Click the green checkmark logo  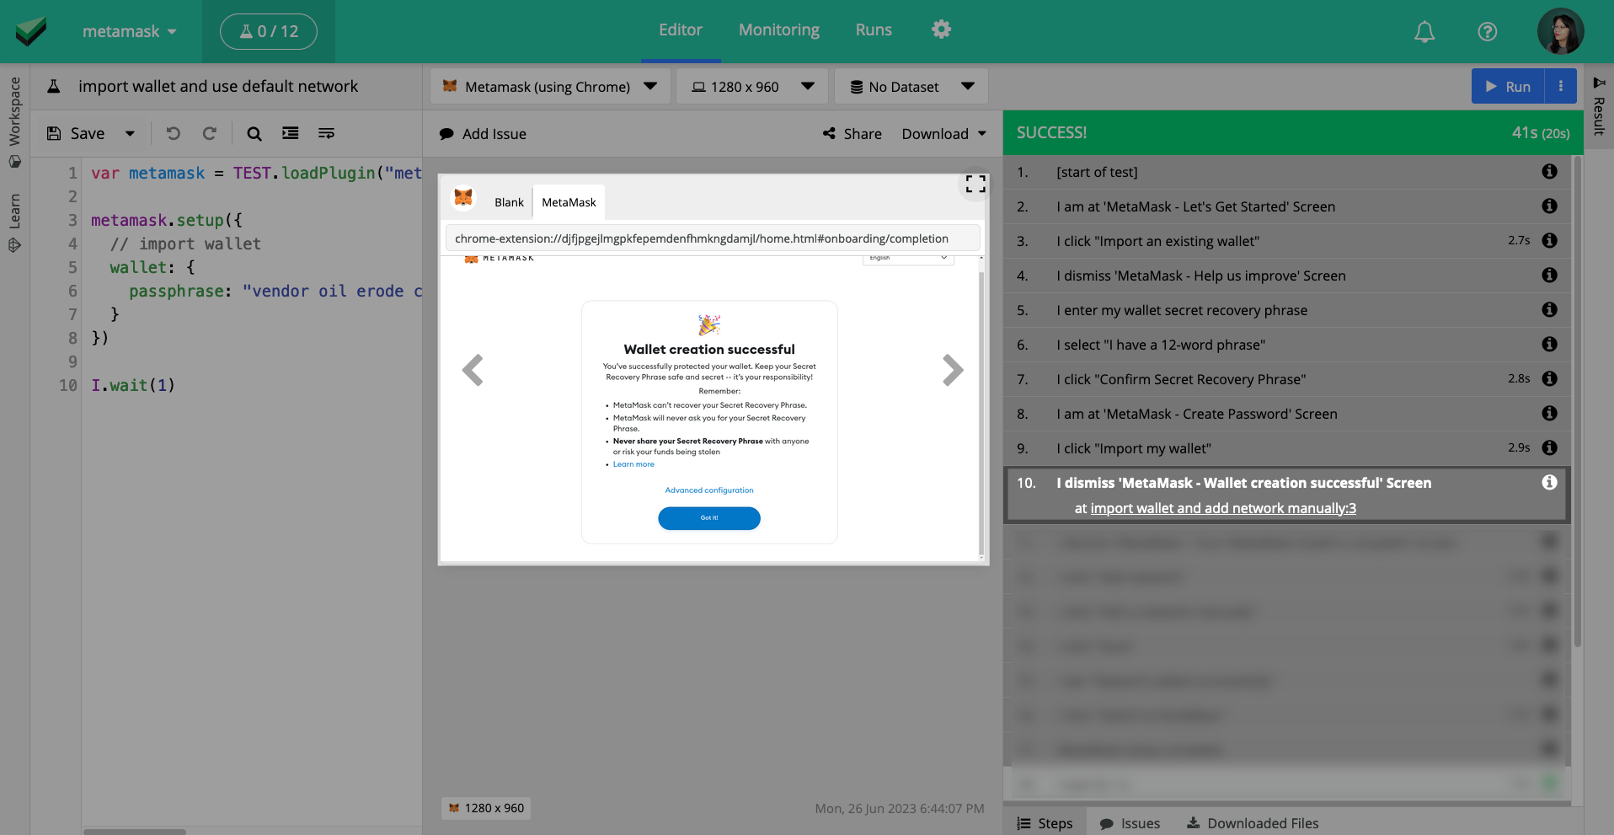pyautogui.click(x=30, y=31)
